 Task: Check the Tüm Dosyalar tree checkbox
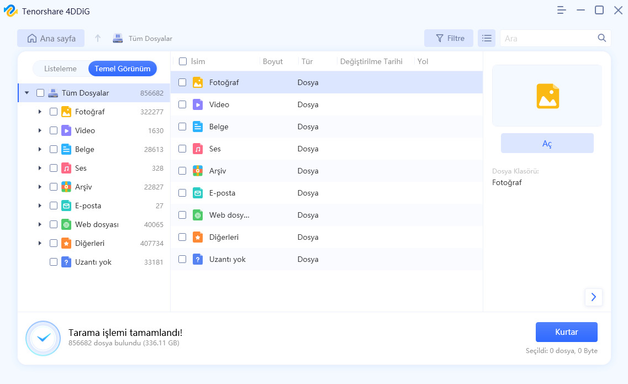tap(40, 93)
